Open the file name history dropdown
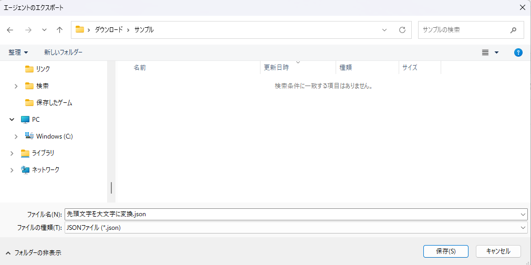The width and height of the screenshot is (531, 265). click(524, 214)
